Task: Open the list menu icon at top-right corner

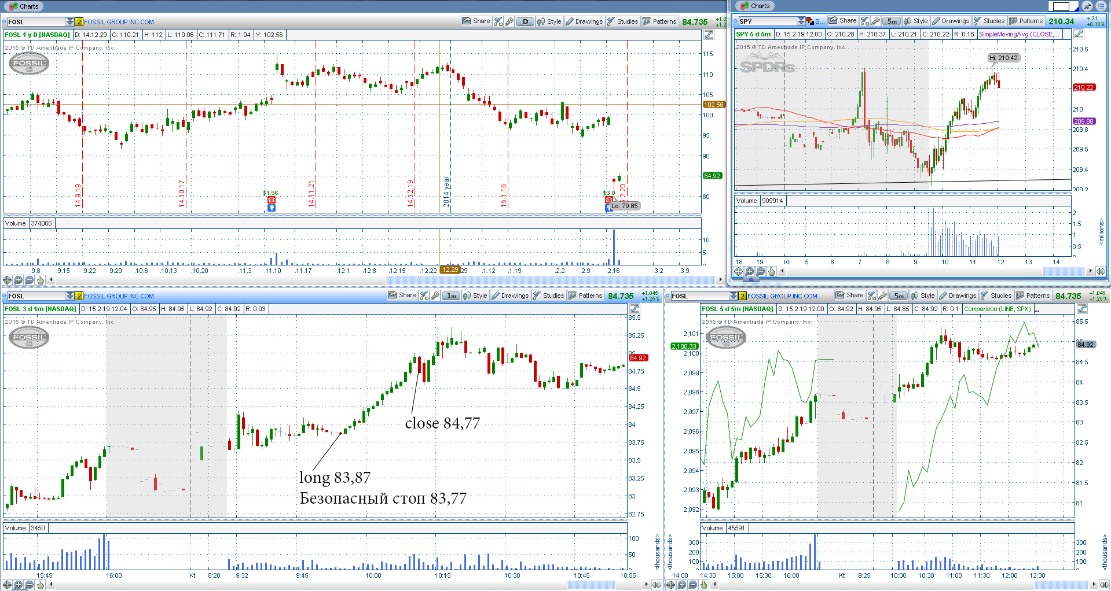Action: coord(1101,6)
